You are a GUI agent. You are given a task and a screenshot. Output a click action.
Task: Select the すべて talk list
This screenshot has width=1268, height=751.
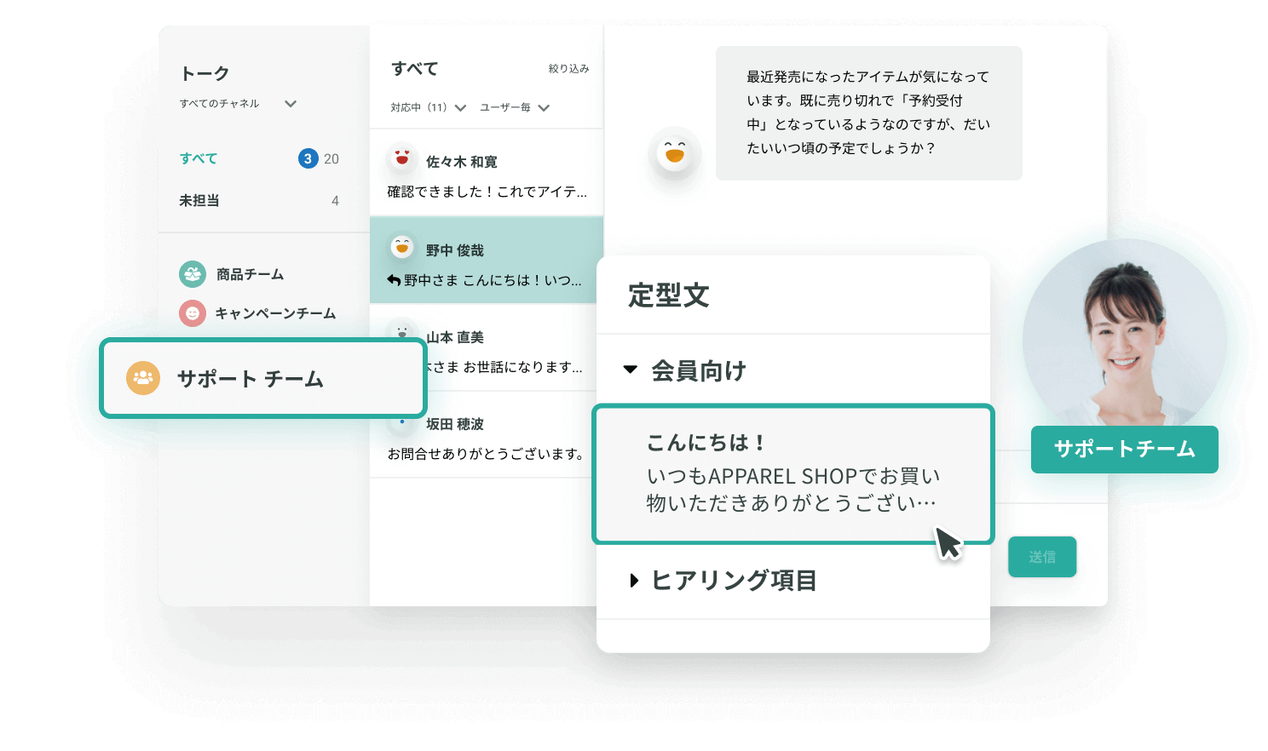pyautogui.click(x=199, y=158)
